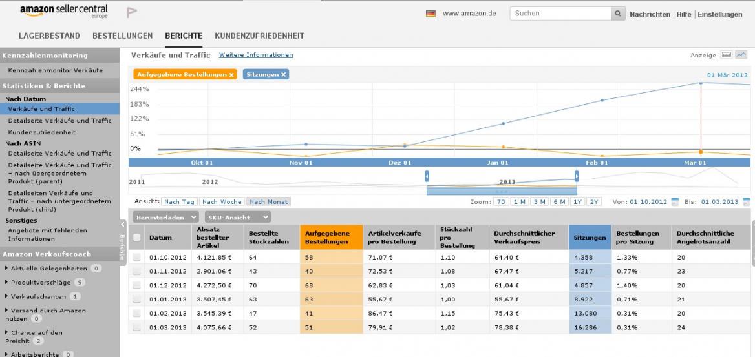This screenshot has width=755, height=357.
Task: Tick checkbox for row 01.10.2012
Action: [x=137, y=258]
